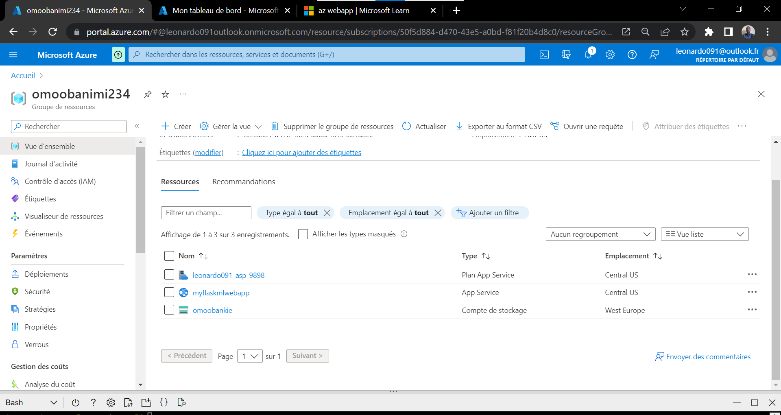Open the omoobankie storage account link
781x415 pixels.
(212, 310)
